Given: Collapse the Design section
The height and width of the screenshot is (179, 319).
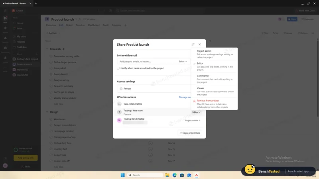Looking at the screenshot, I should click(47, 112).
